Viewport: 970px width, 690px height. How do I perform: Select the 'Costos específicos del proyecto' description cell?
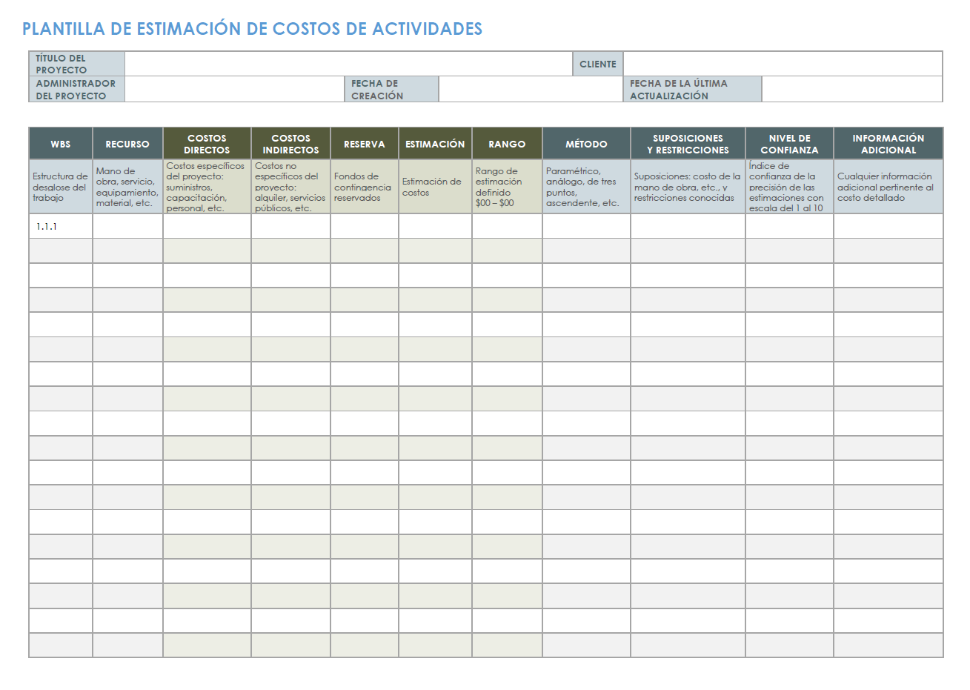[207, 187]
